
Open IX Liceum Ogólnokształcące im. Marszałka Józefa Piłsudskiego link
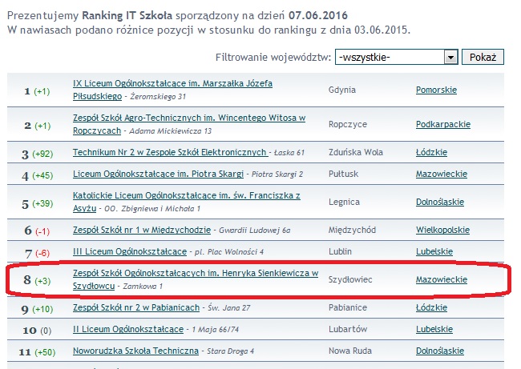tap(172, 90)
